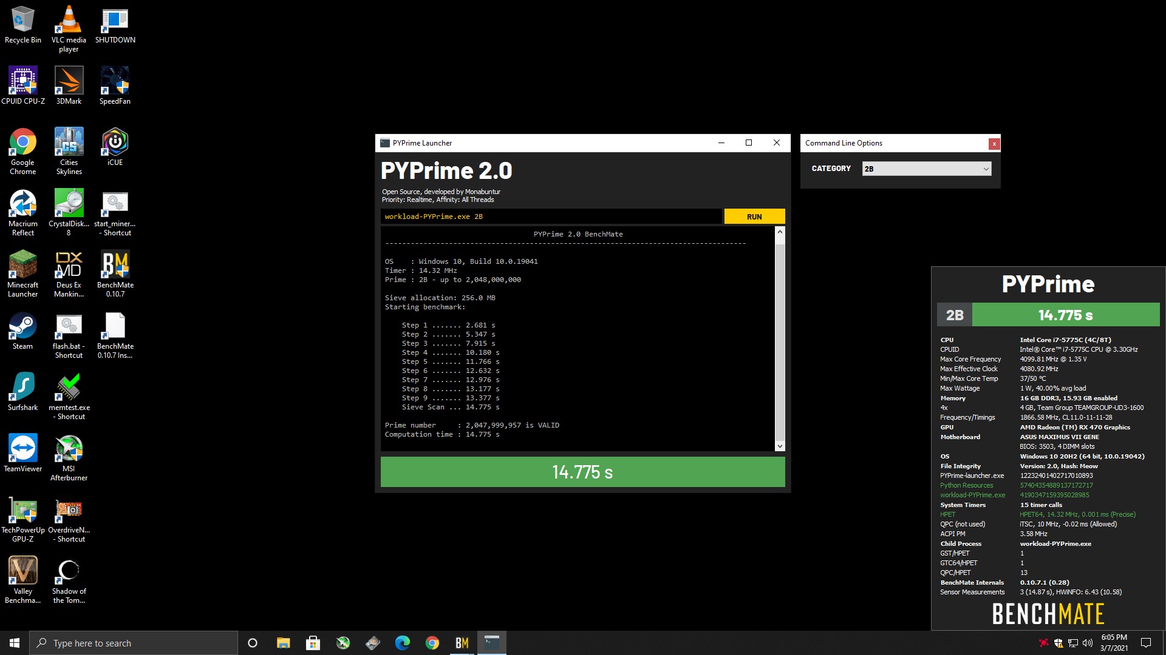Open File Explorer from taskbar

tap(283, 643)
